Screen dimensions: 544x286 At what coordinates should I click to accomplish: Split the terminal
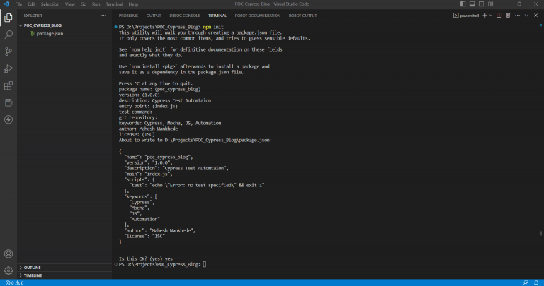tap(499, 16)
